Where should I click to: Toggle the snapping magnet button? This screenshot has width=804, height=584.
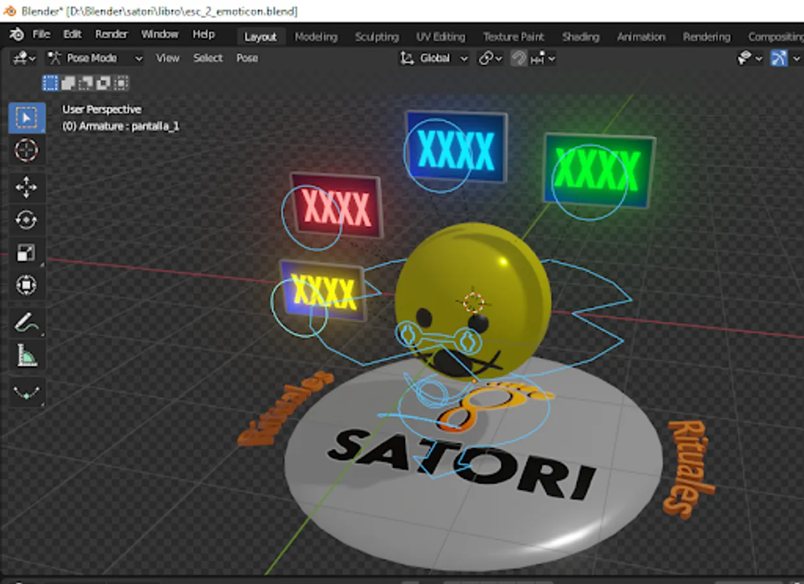pos(518,58)
